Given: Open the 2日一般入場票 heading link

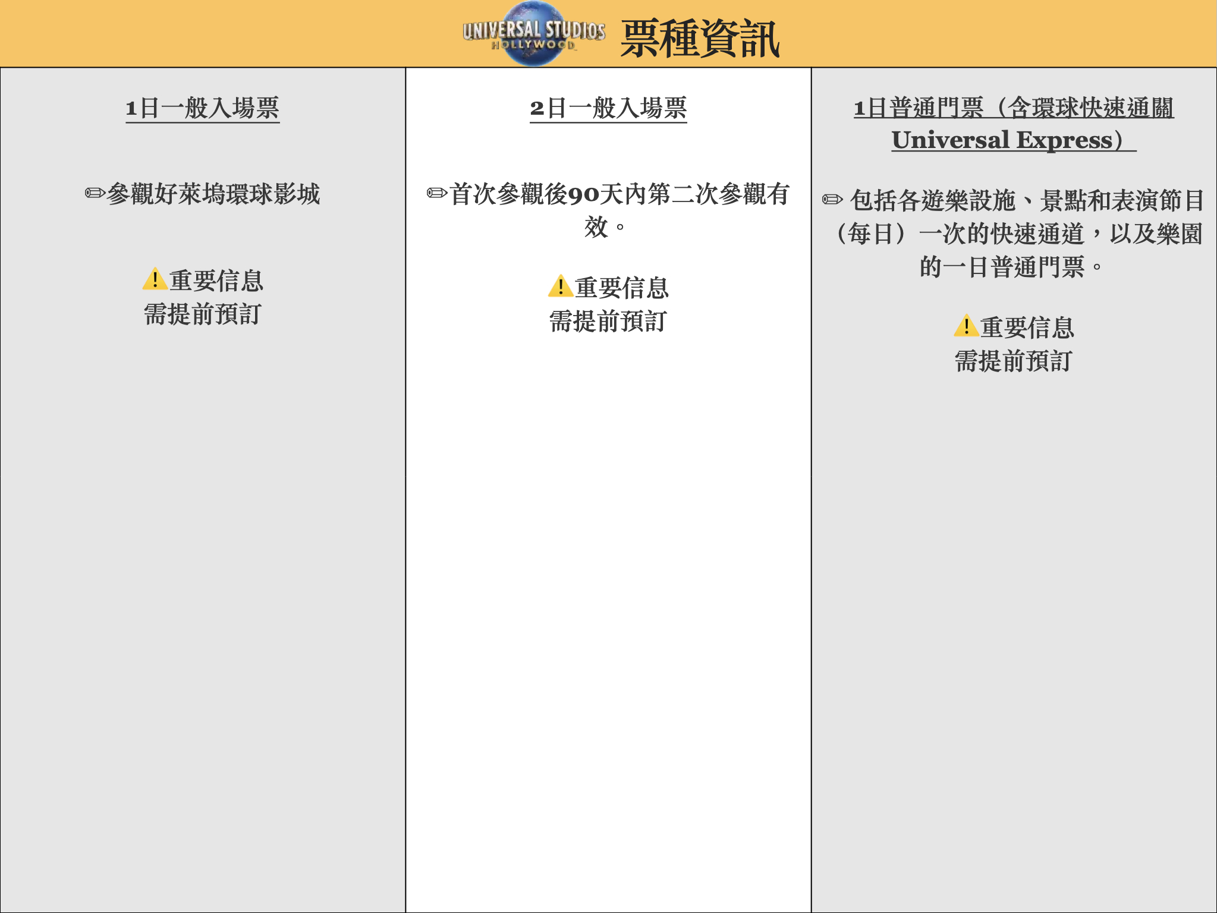Looking at the screenshot, I should [x=608, y=108].
